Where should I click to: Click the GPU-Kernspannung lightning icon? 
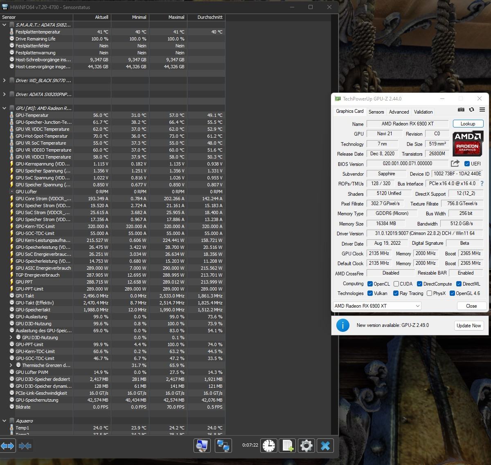coord(12,164)
